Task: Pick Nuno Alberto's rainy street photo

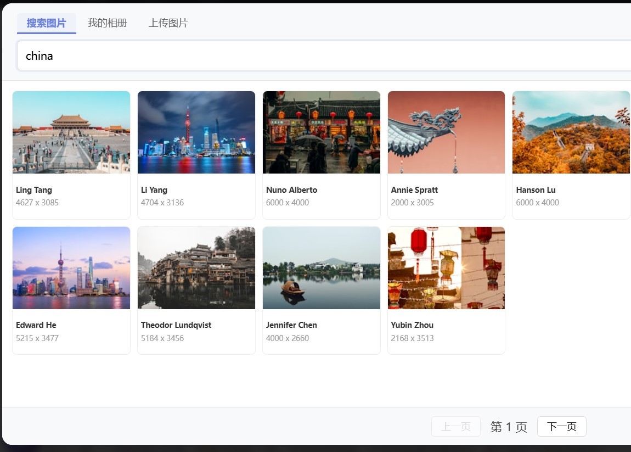Action: [x=321, y=132]
